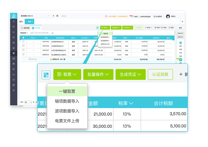
Task: Click the 刷新 refresh icon
Action: (x=169, y=27)
